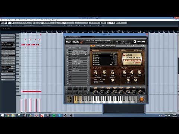The image size is (179, 134).
Task: Select slot 10 Piccolo Combi in the rack
Action: coord(79,70)
